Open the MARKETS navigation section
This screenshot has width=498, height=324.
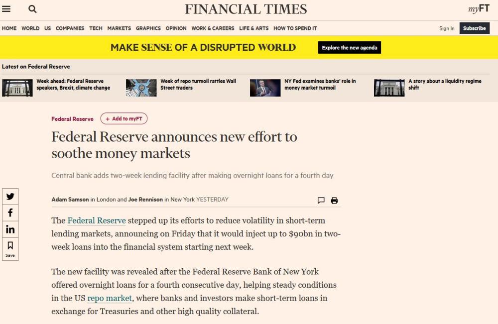coord(119,28)
